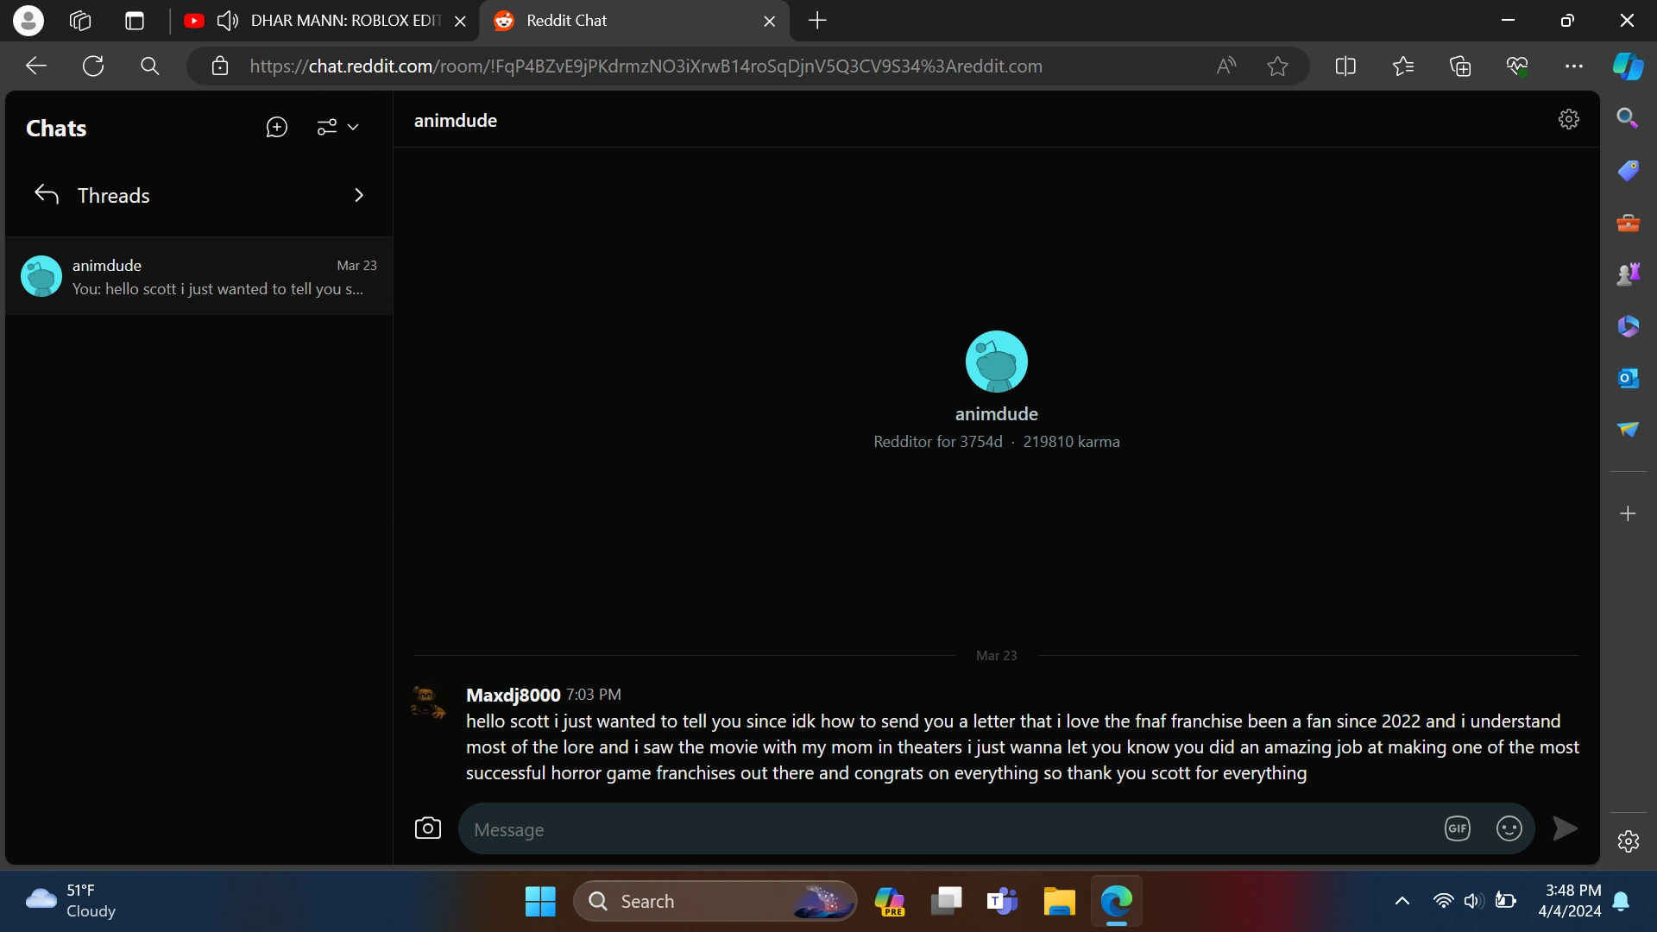Screen dimensions: 1657x932
Task: Click the send message arrow
Action: click(1565, 828)
